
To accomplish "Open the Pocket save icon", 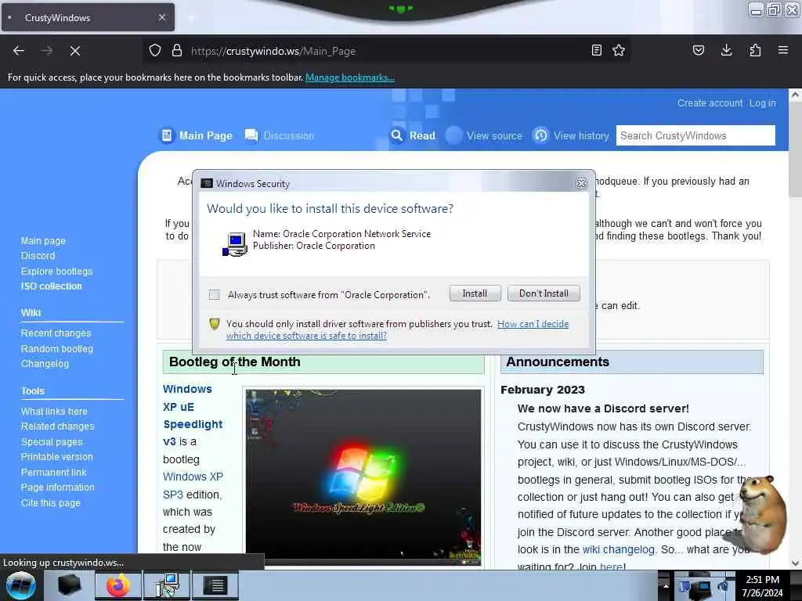I will coord(698,50).
